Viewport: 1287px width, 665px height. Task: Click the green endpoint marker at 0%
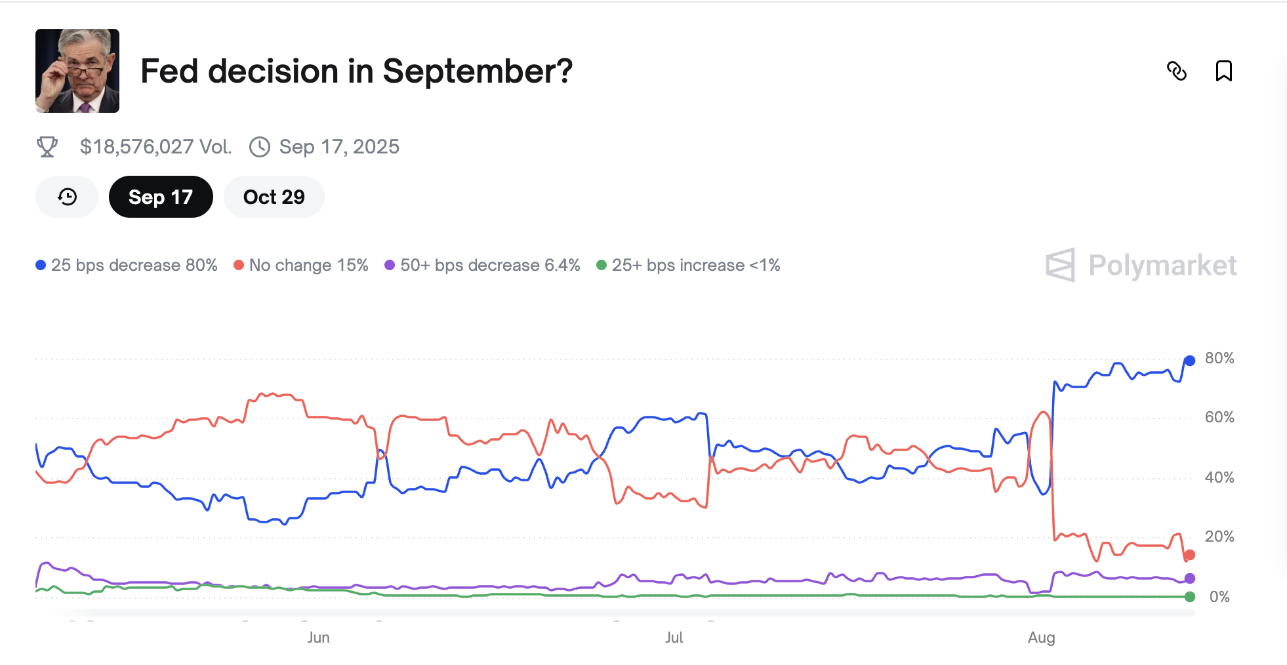(1189, 597)
